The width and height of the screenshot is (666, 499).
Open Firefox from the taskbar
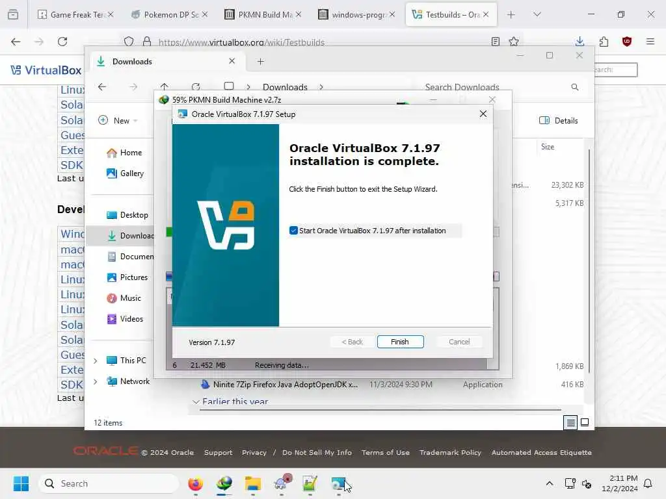(195, 483)
